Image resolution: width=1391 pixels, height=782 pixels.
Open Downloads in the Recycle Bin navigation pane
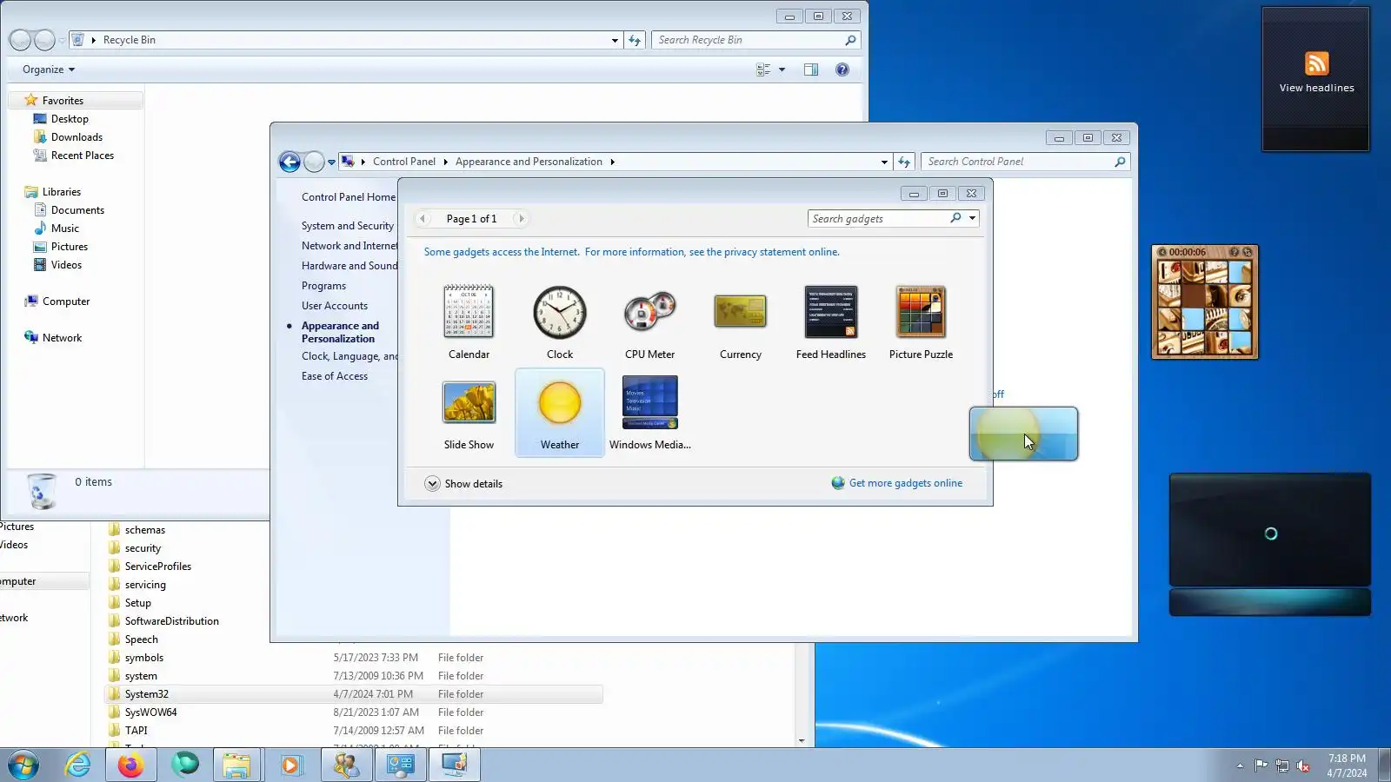(x=77, y=137)
